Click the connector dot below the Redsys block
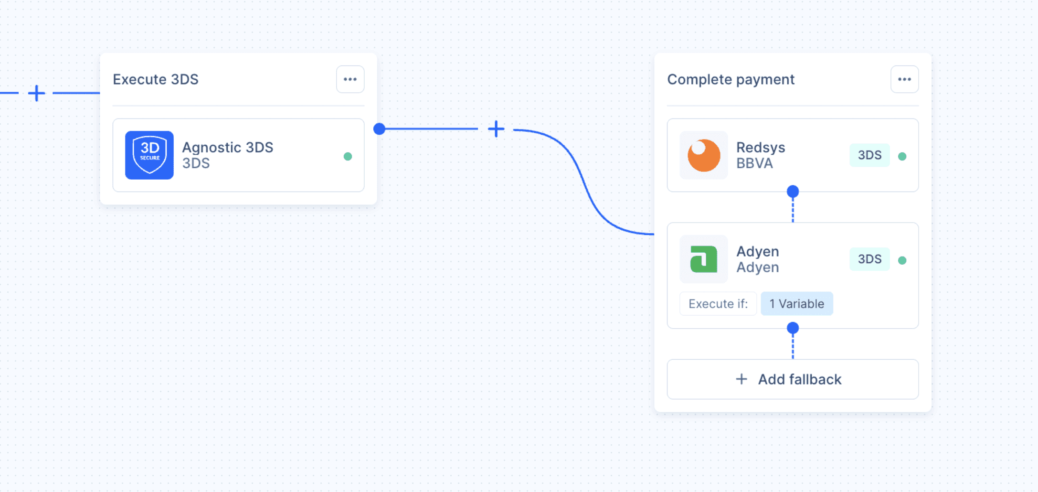 click(x=792, y=191)
